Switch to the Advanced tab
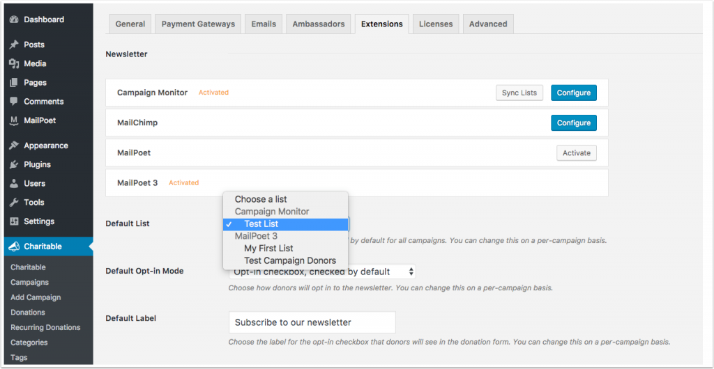 click(488, 24)
